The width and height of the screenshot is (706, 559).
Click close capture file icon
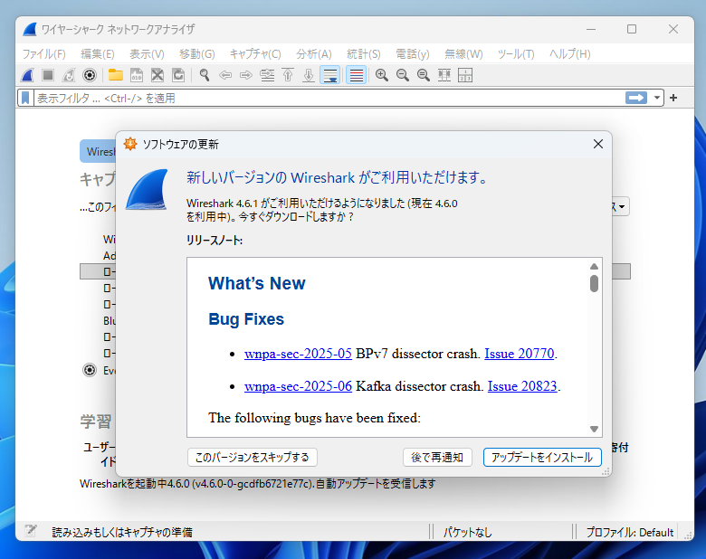(157, 75)
